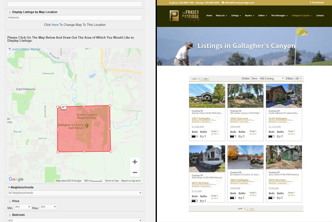Open the Buyers menu
The width and height of the screenshot is (332, 222).
249,15
